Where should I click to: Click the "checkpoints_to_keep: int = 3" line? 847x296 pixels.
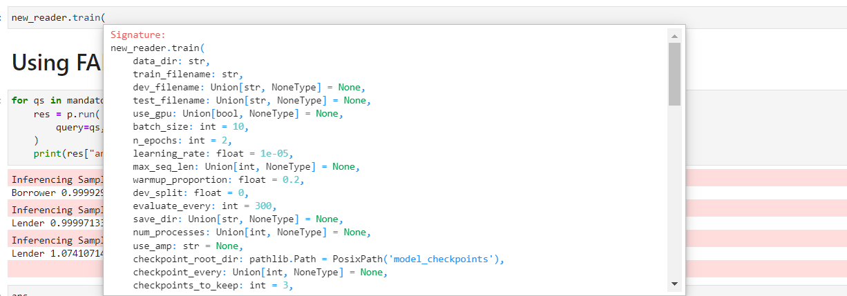pos(213,286)
